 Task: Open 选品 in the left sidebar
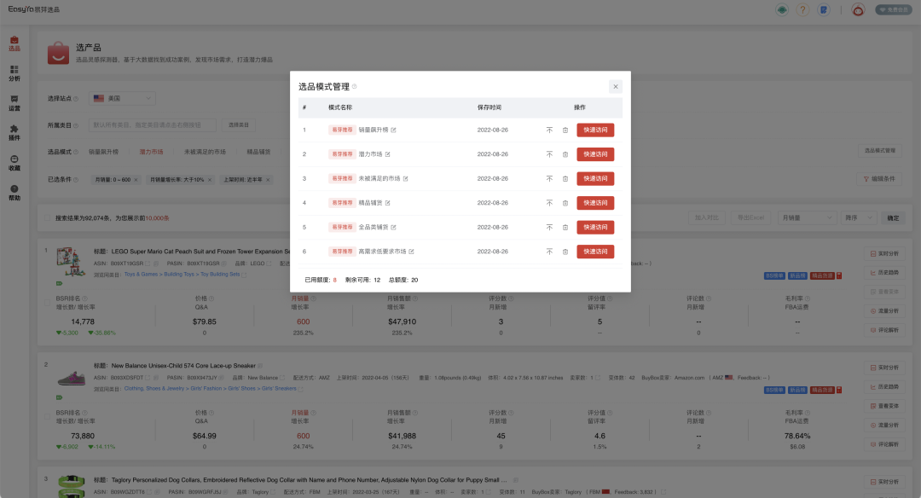click(x=14, y=43)
